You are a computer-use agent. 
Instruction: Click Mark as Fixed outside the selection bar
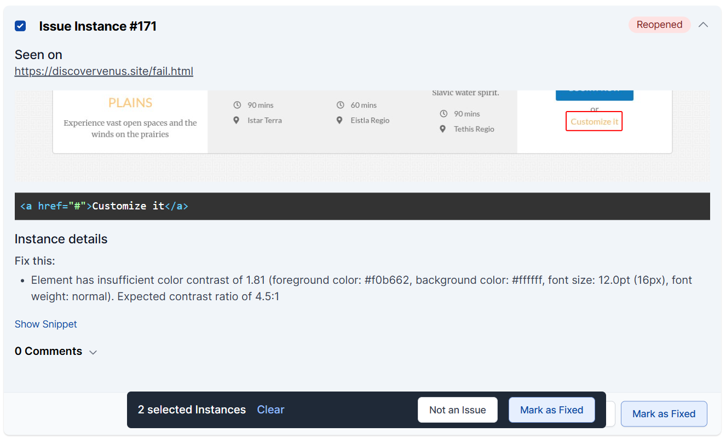click(664, 414)
